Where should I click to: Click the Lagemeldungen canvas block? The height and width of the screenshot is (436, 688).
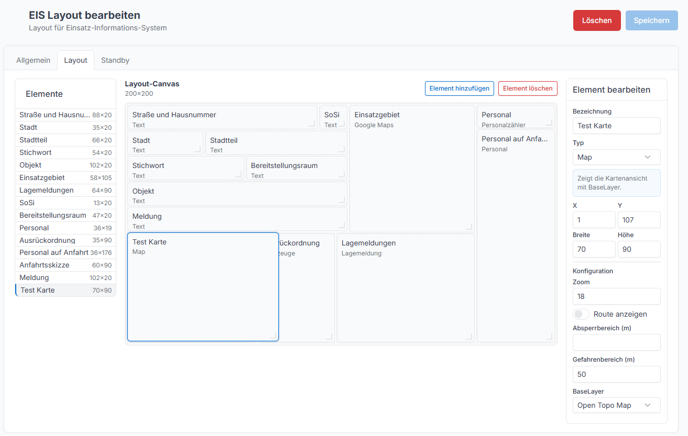[x=406, y=288]
